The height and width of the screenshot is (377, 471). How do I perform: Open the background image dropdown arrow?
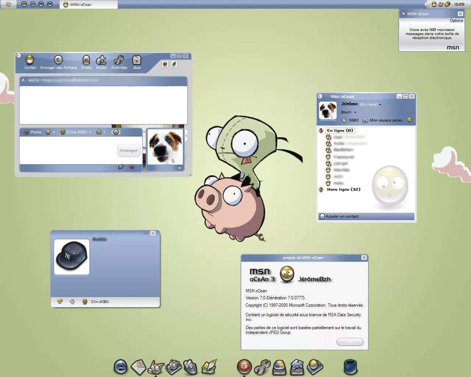105,132
